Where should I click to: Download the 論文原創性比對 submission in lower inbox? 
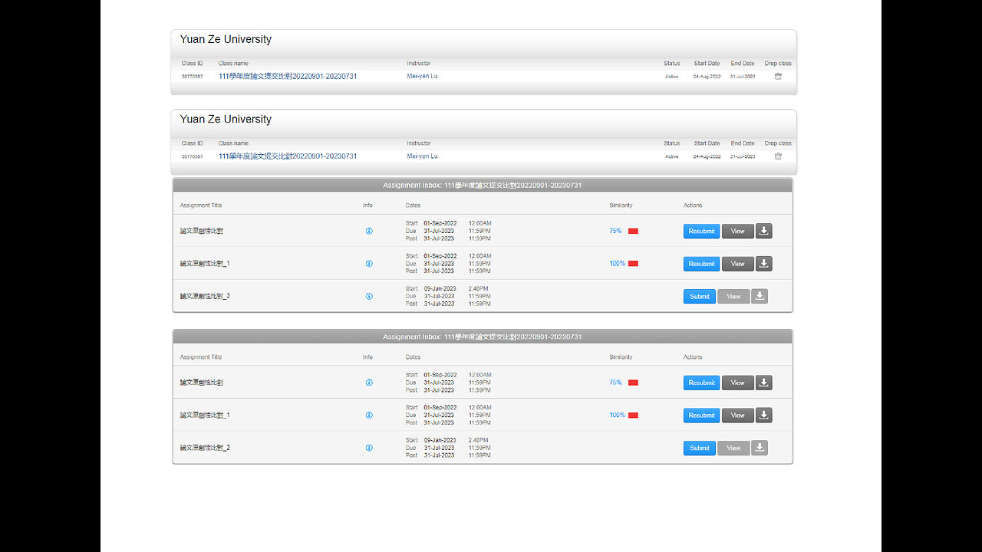764,383
